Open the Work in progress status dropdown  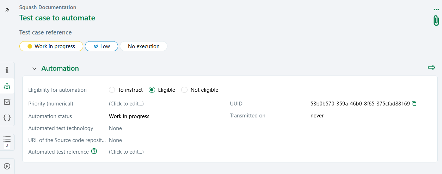[x=51, y=46]
